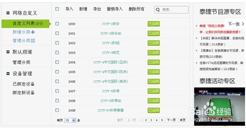Toggle 已启用 status for channel 1004
Viewport: 246px width, 128px height.
tap(154, 62)
